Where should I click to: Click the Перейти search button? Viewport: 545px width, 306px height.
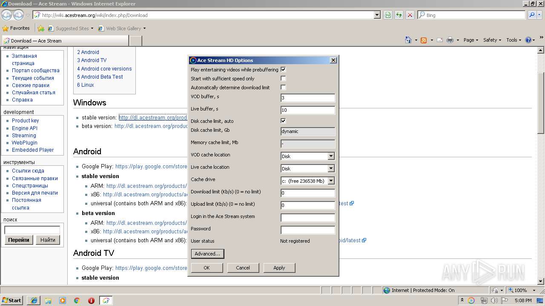click(x=19, y=240)
